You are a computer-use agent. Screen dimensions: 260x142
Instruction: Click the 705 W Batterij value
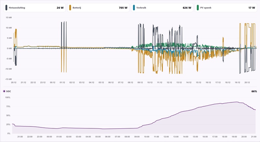(123, 8)
